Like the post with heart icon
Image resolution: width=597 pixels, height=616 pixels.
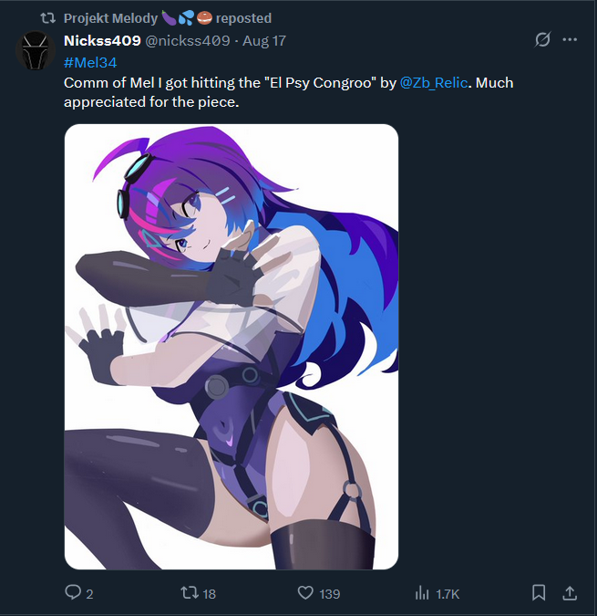[305, 592]
